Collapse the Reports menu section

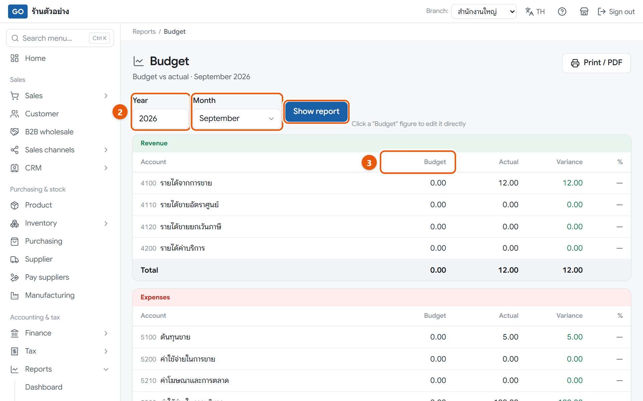[x=106, y=369]
